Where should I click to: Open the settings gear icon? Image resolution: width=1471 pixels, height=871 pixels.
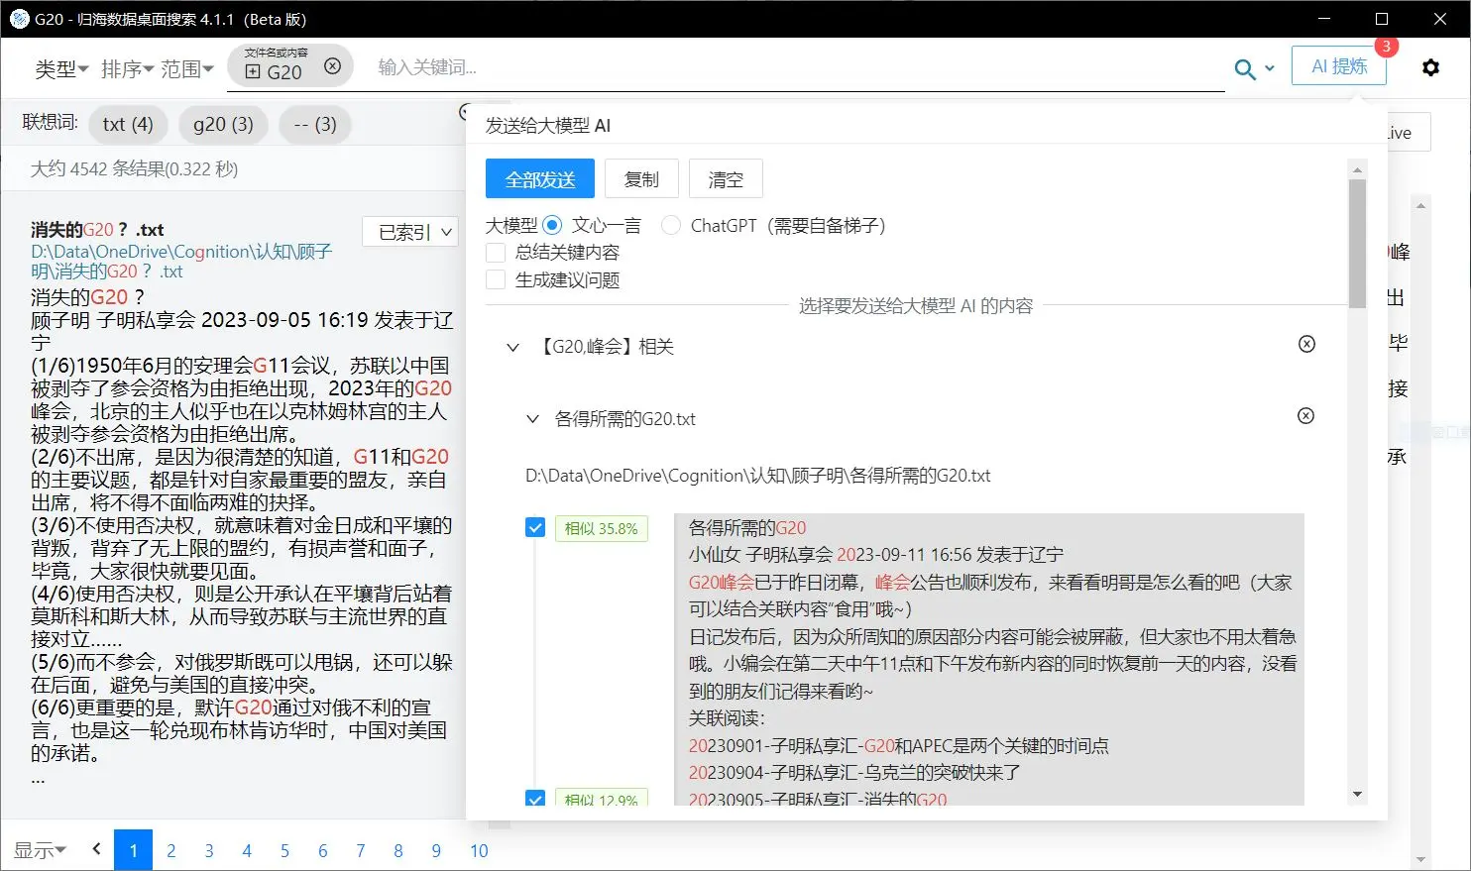(1430, 67)
